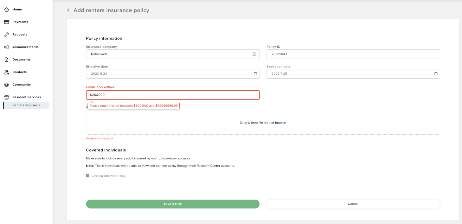The image size is (462, 224).
Task: Cancel adding the insurance policy
Action: pos(353,204)
